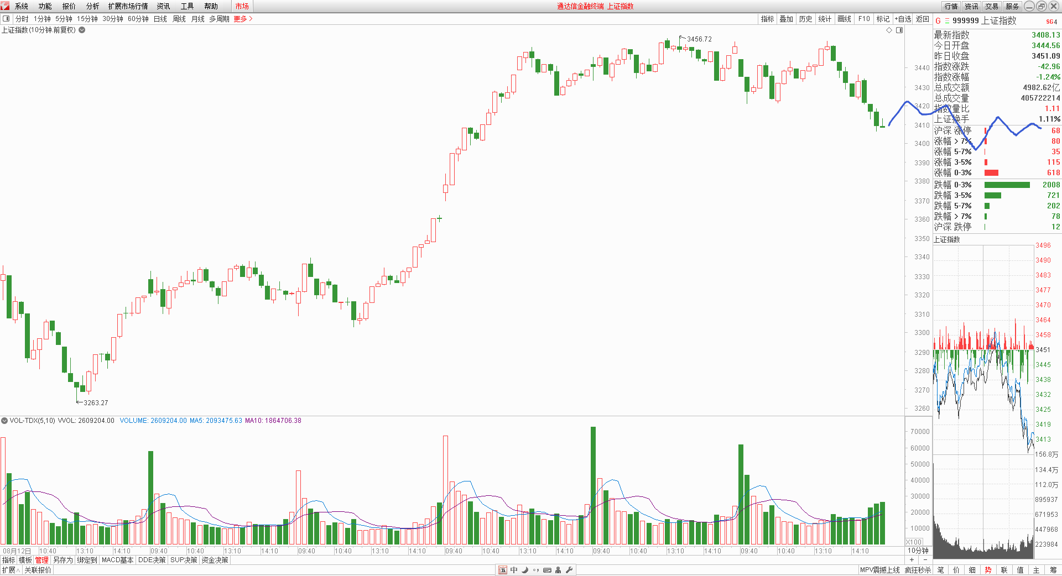Click the red G icon beside 999999
The image size is (1062, 576).
[938, 21]
